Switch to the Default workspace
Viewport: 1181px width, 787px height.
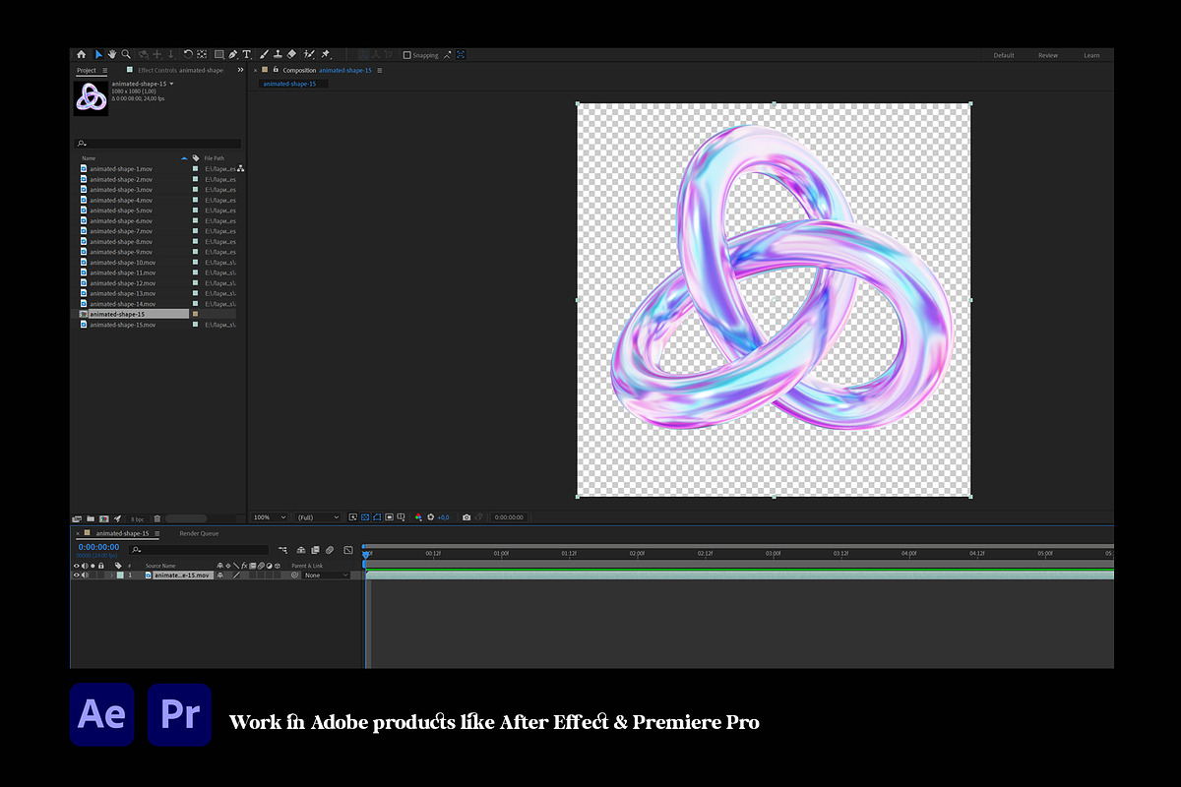pos(1004,55)
